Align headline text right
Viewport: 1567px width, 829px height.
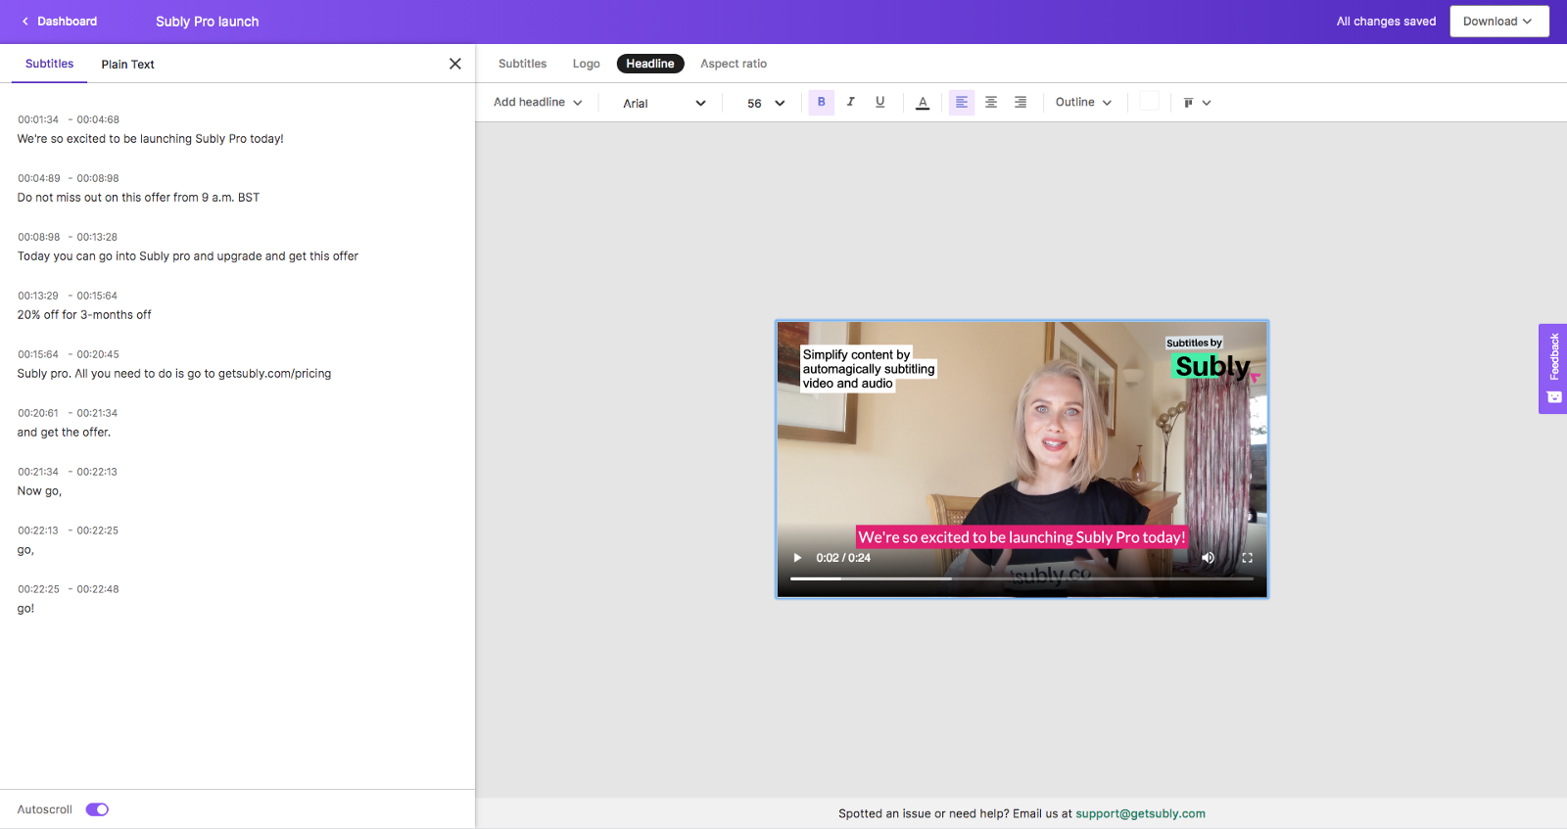point(1021,102)
